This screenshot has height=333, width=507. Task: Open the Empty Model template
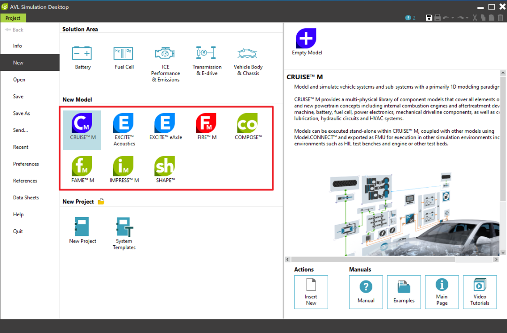307,39
